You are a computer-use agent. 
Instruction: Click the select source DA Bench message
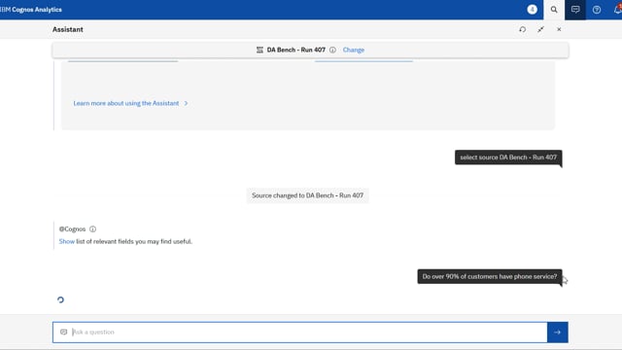(x=508, y=157)
